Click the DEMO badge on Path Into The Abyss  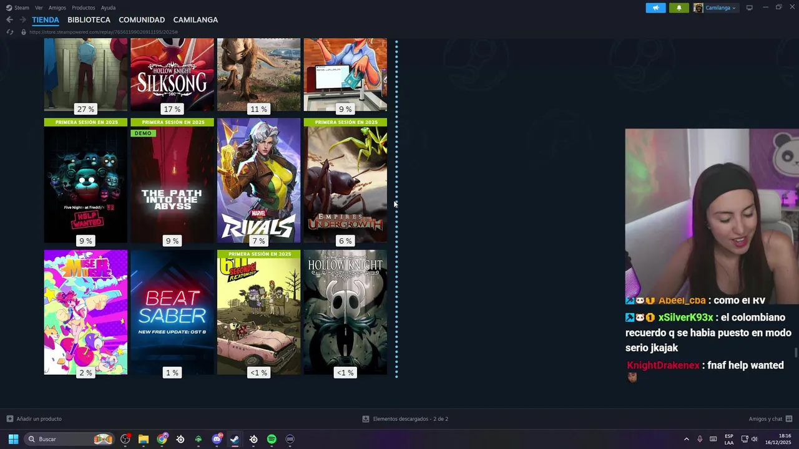tap(143, 133)
